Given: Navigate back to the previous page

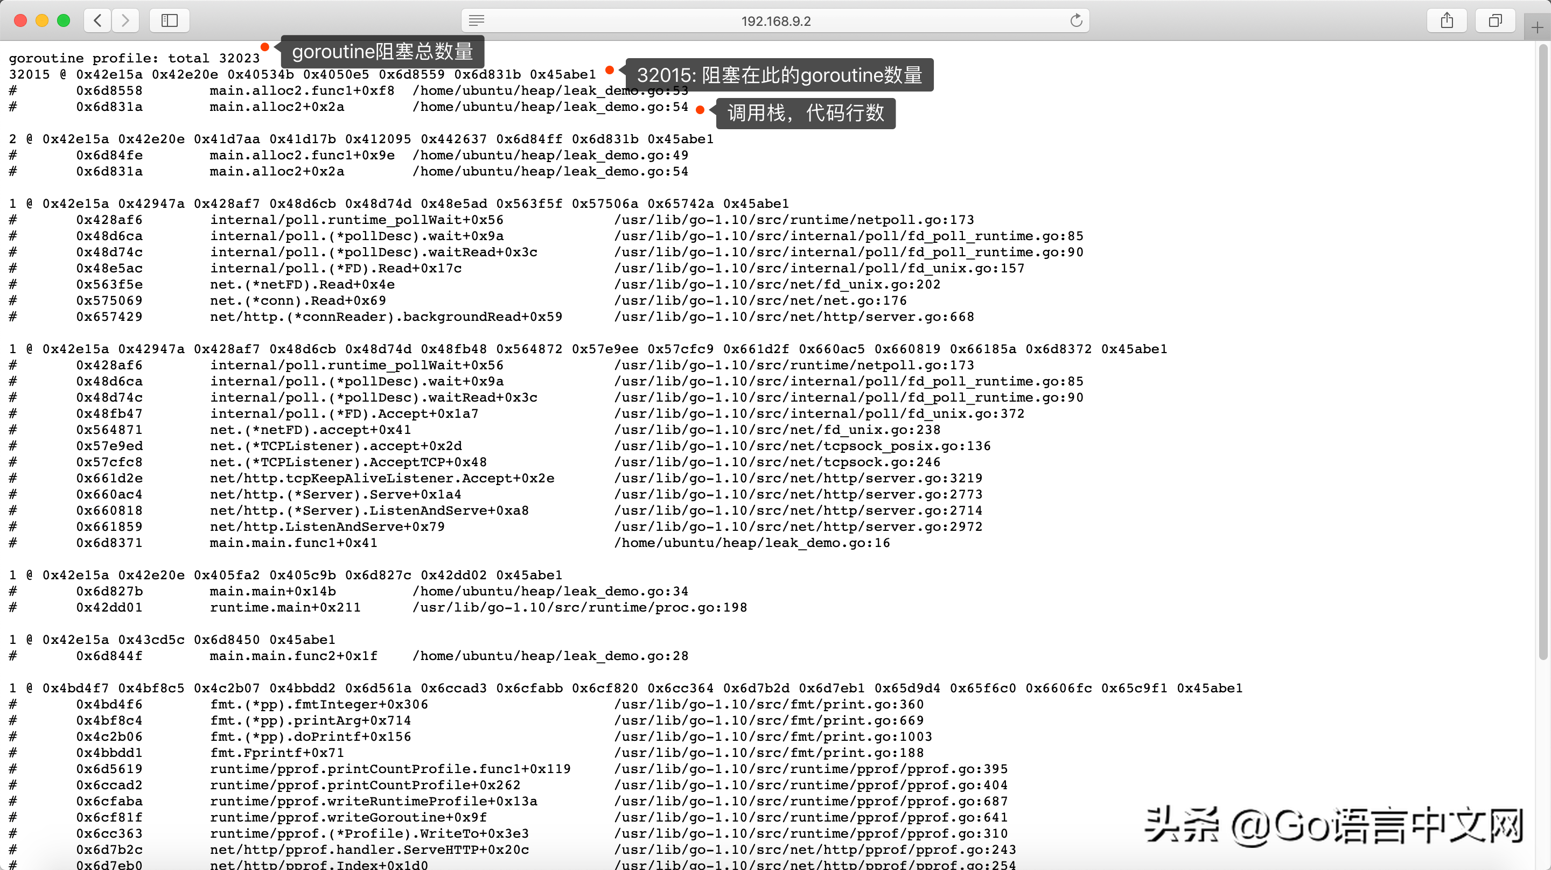Looking at the screenshot, I should click(97, 20).
